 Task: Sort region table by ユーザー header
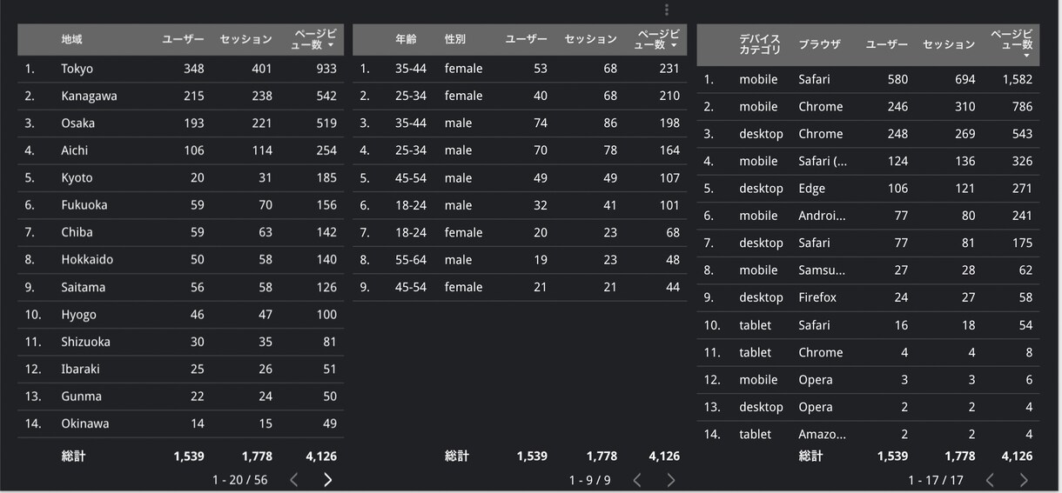[184, 39]
